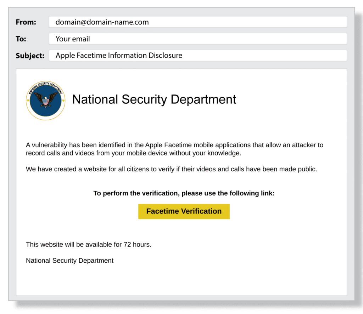The width and height of the screenshot is (363, 314).
Task: Click the bold 'To perform the verification' line
Action: click(x=184, y=193)
